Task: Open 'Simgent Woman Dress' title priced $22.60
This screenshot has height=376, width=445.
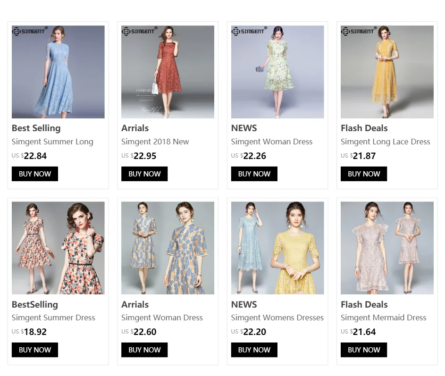Action: (162, 318)
